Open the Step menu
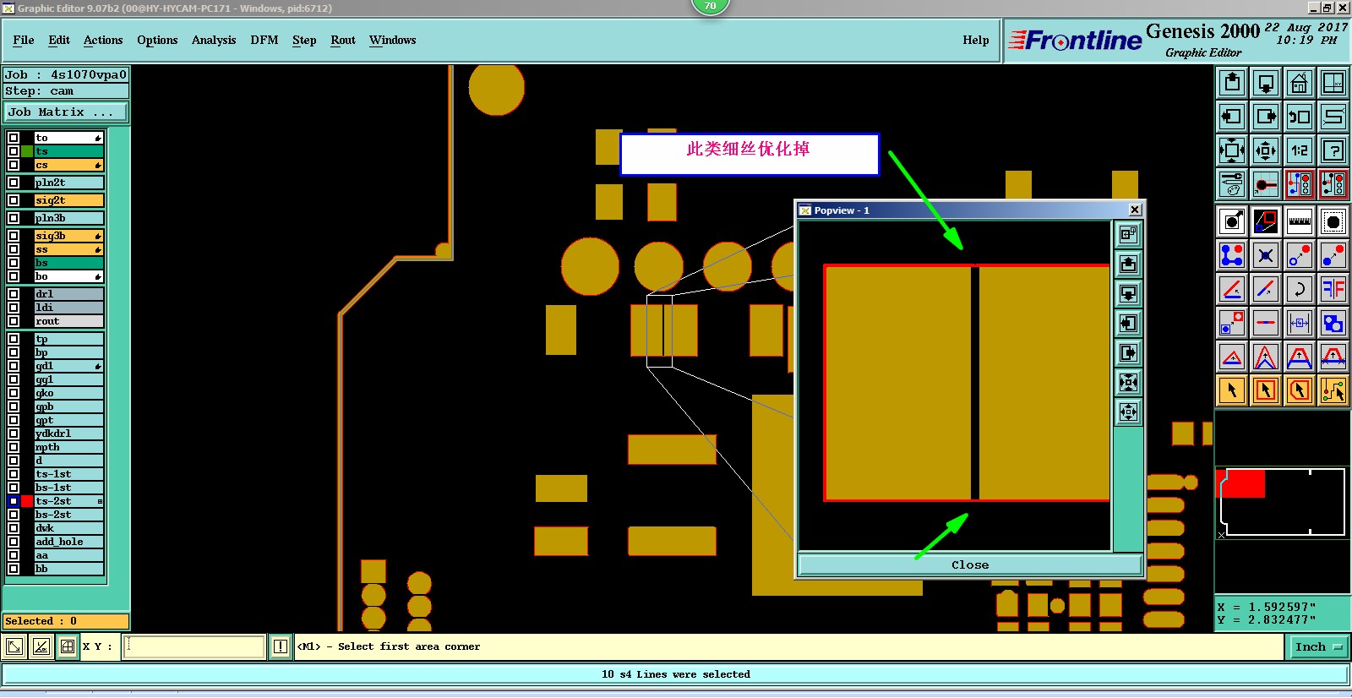1352x698 pixels. coord(304,40)
